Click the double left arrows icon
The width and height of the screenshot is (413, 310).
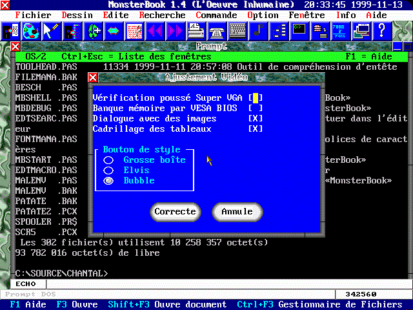[155, 31]
